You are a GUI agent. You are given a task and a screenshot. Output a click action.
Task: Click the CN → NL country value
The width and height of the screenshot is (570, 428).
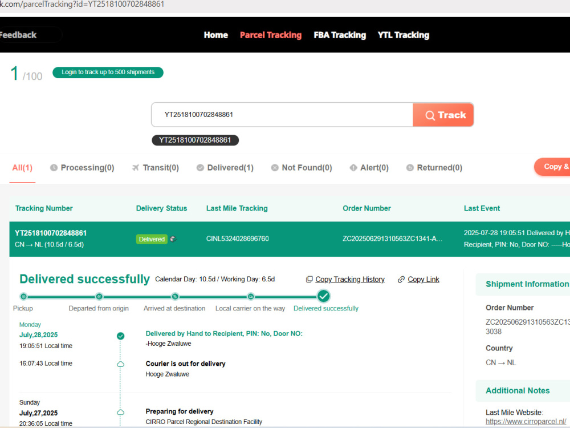click(500, 363)
